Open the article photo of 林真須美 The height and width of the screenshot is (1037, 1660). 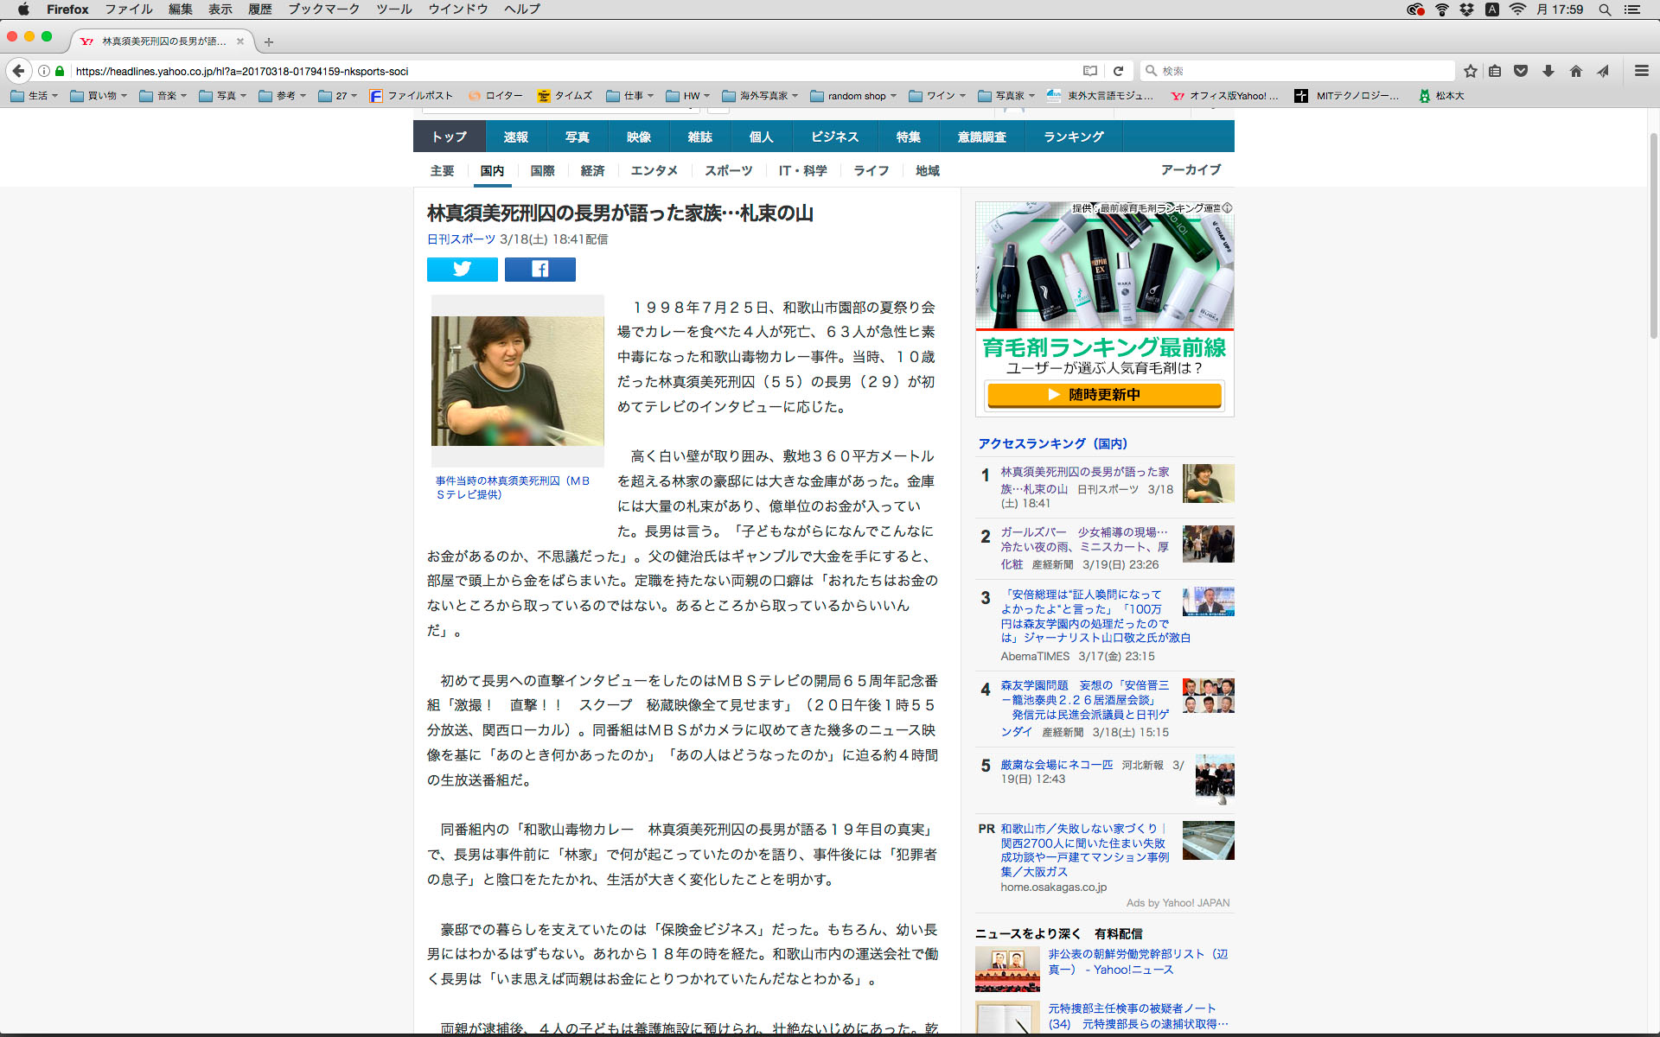click(x=517, y=381)
